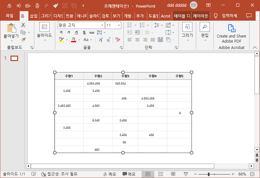
Task: Open Create and Share Adobe PDF
Action: click(x=231, y=34)
